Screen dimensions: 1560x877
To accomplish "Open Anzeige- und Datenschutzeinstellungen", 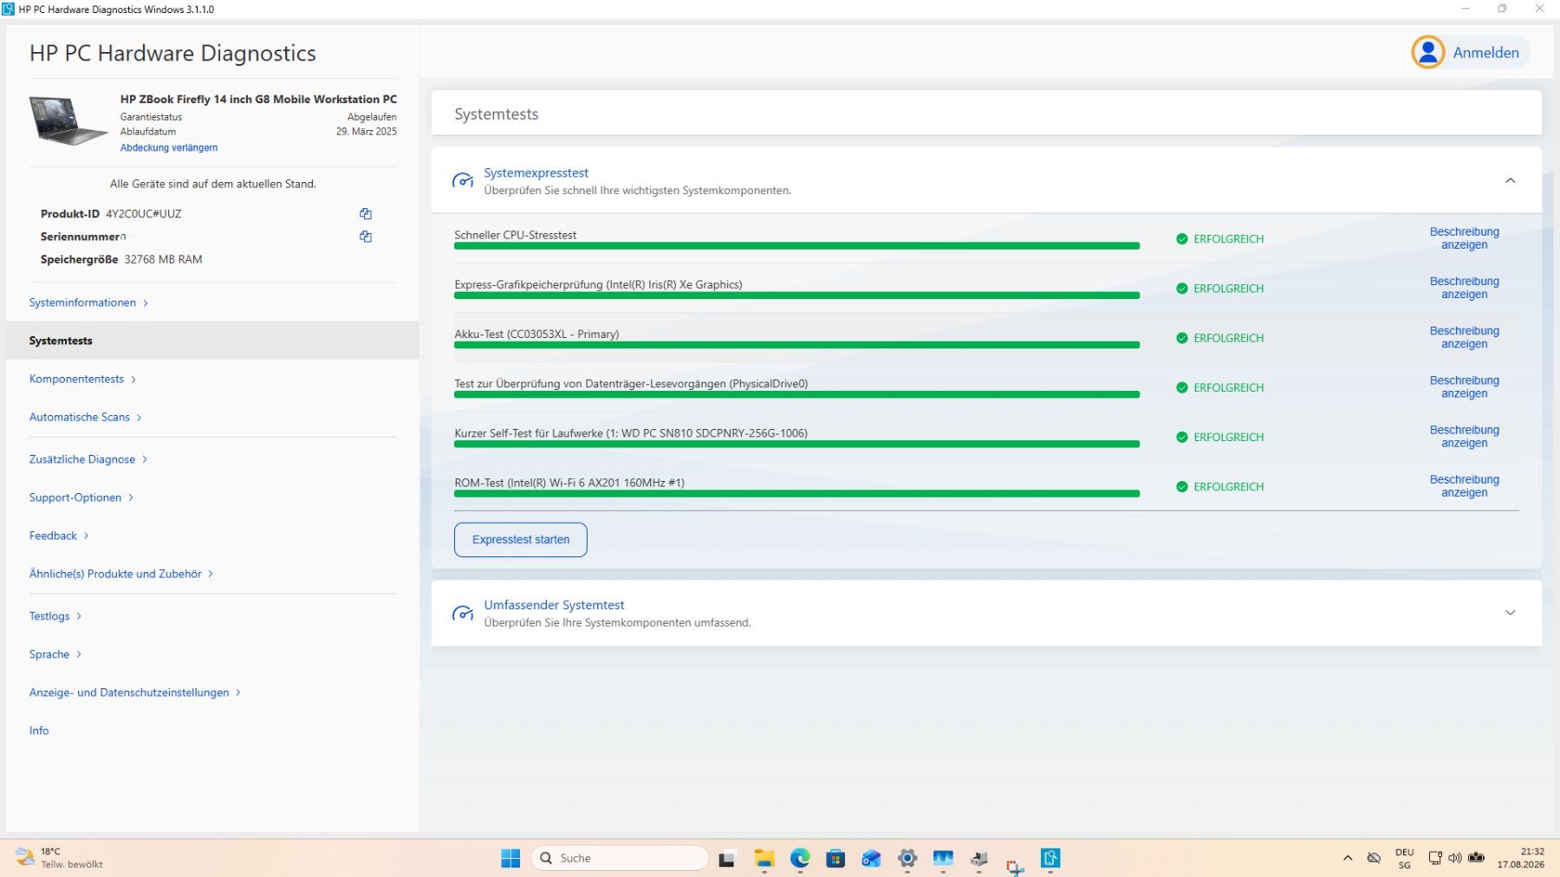I will 135,692.
